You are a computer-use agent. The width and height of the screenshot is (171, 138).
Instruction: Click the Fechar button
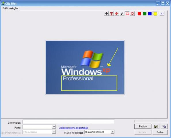160,132
